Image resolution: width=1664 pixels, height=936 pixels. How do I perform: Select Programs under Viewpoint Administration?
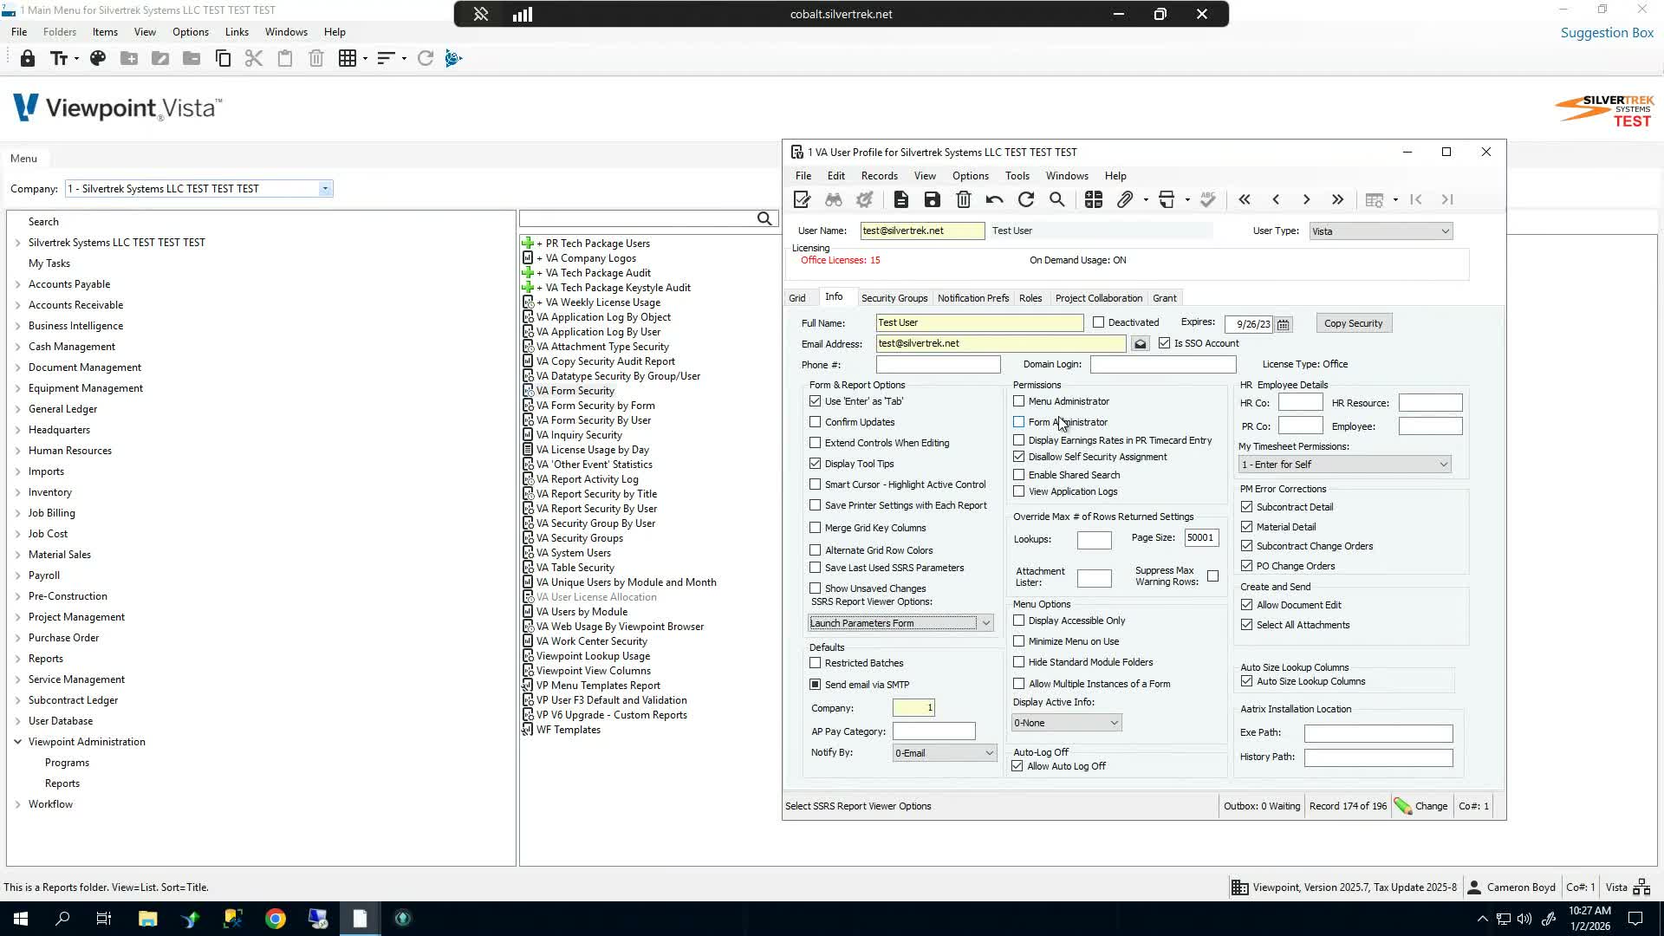click(67, 763)
